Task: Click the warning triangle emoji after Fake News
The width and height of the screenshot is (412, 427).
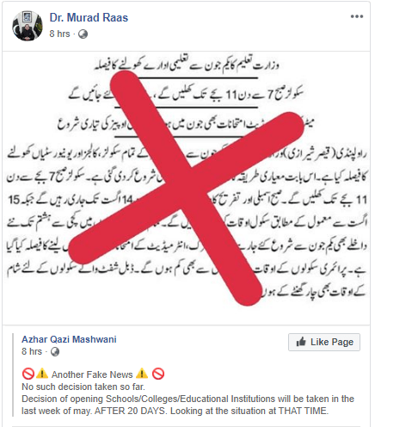Action: tap(142, 374)
